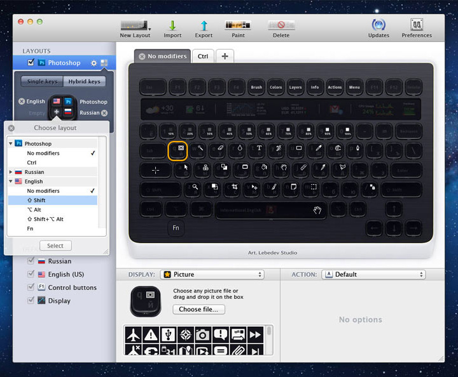Click the T type tool key

[x=256, y=150]
